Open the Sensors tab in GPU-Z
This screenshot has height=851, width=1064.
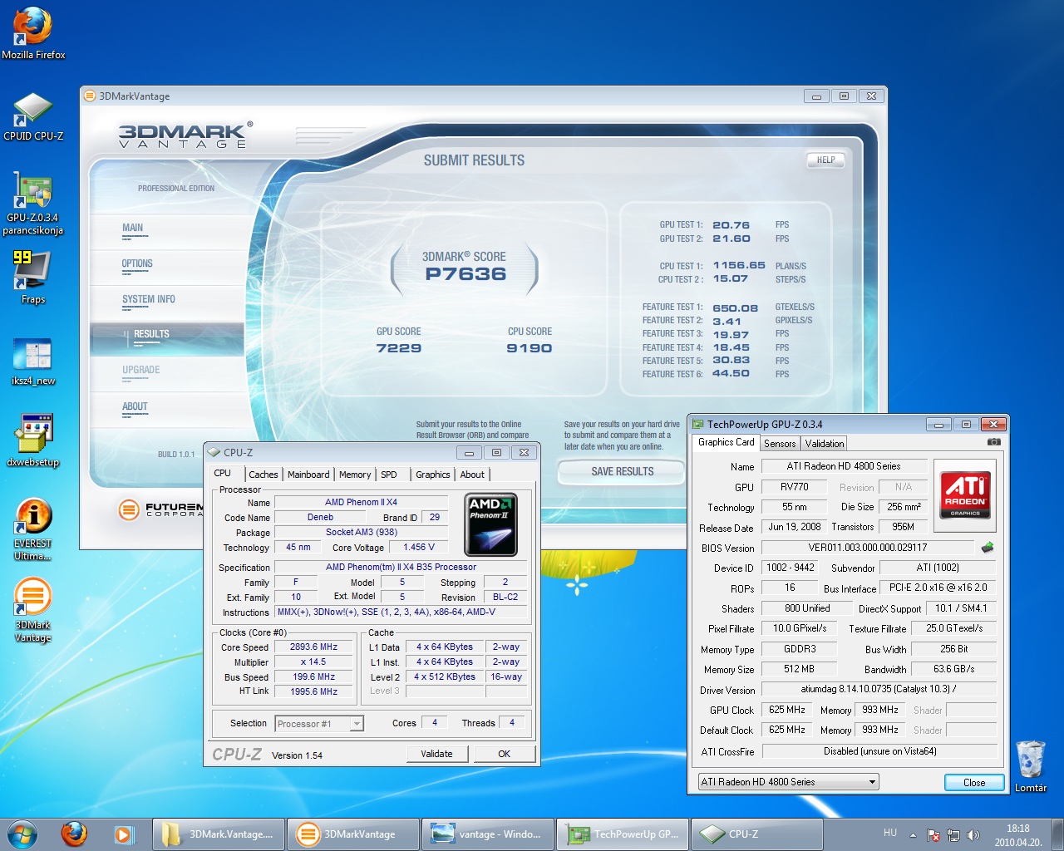[x=780, y=444]
